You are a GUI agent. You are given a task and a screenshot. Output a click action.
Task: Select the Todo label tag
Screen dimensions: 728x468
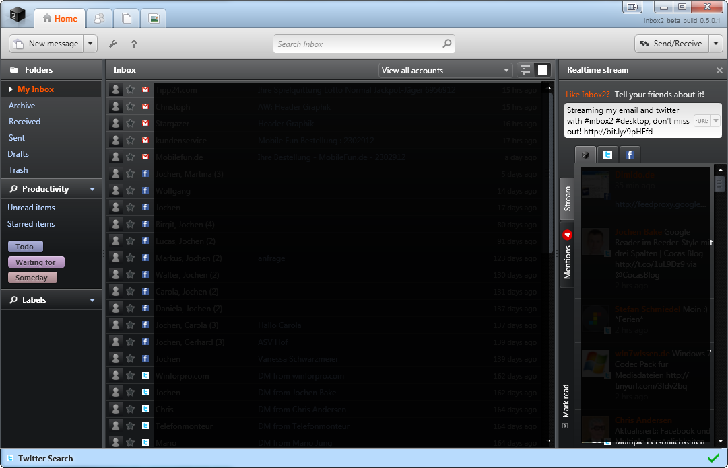point(25,247)
